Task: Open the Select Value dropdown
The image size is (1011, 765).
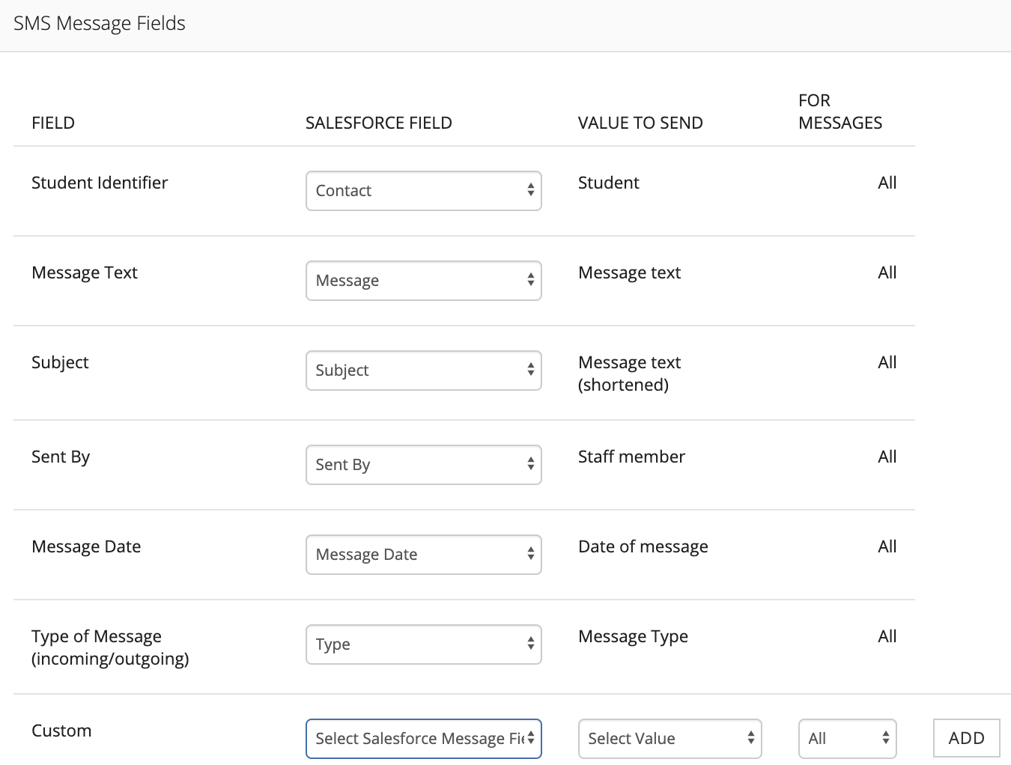Action: (670, 739)
